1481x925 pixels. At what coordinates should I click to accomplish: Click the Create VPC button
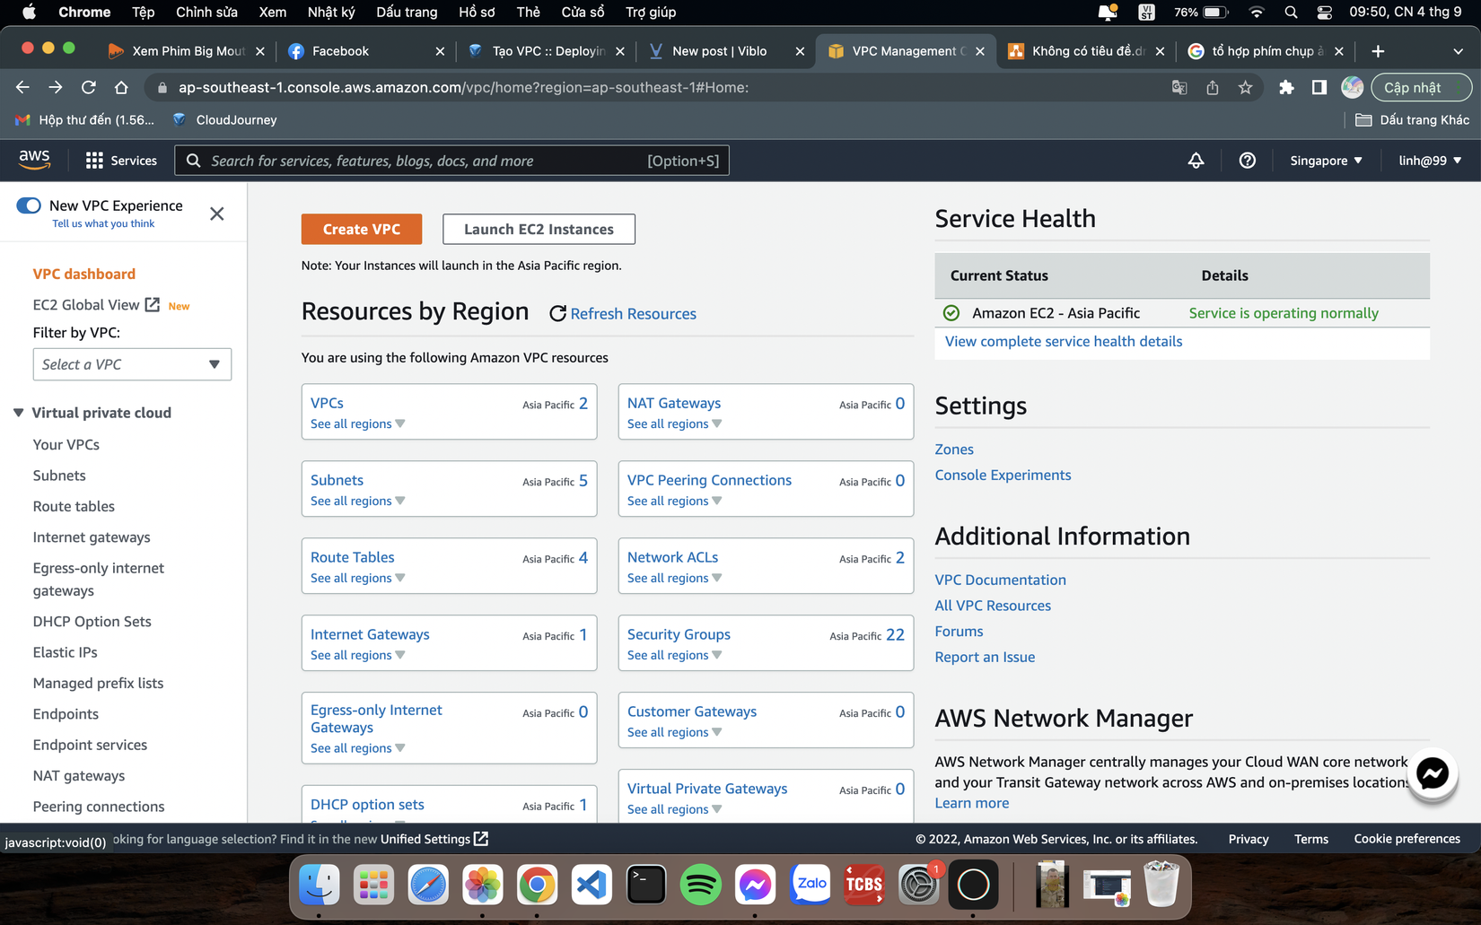click(x=362, y=229)
